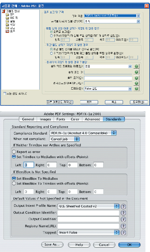The image size is (150, 252).
Task: Click green help icon beside registry URL field in Korean dialog
Action: click(x=137, y=83)
